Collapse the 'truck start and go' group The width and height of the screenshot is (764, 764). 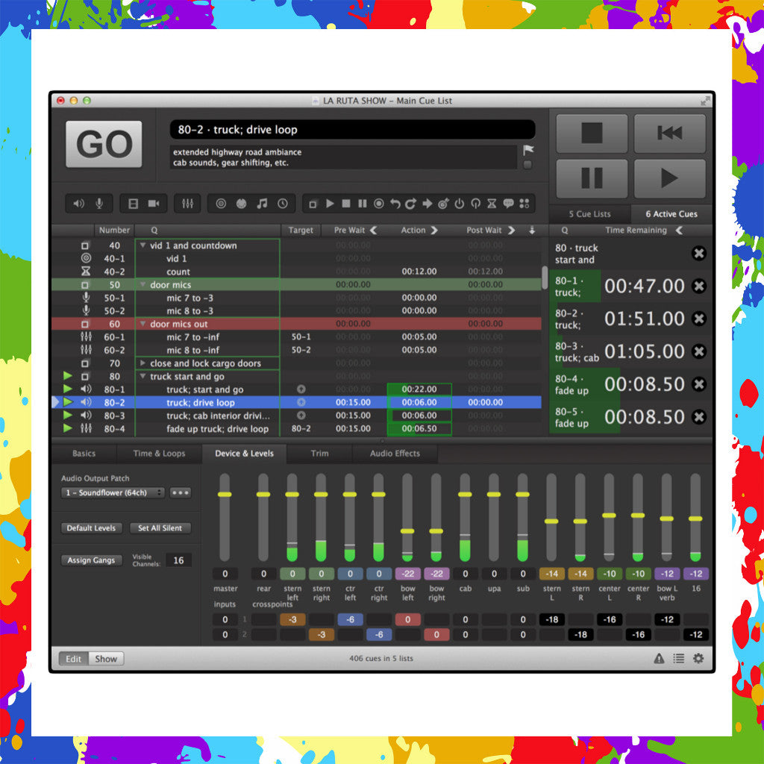143,377
